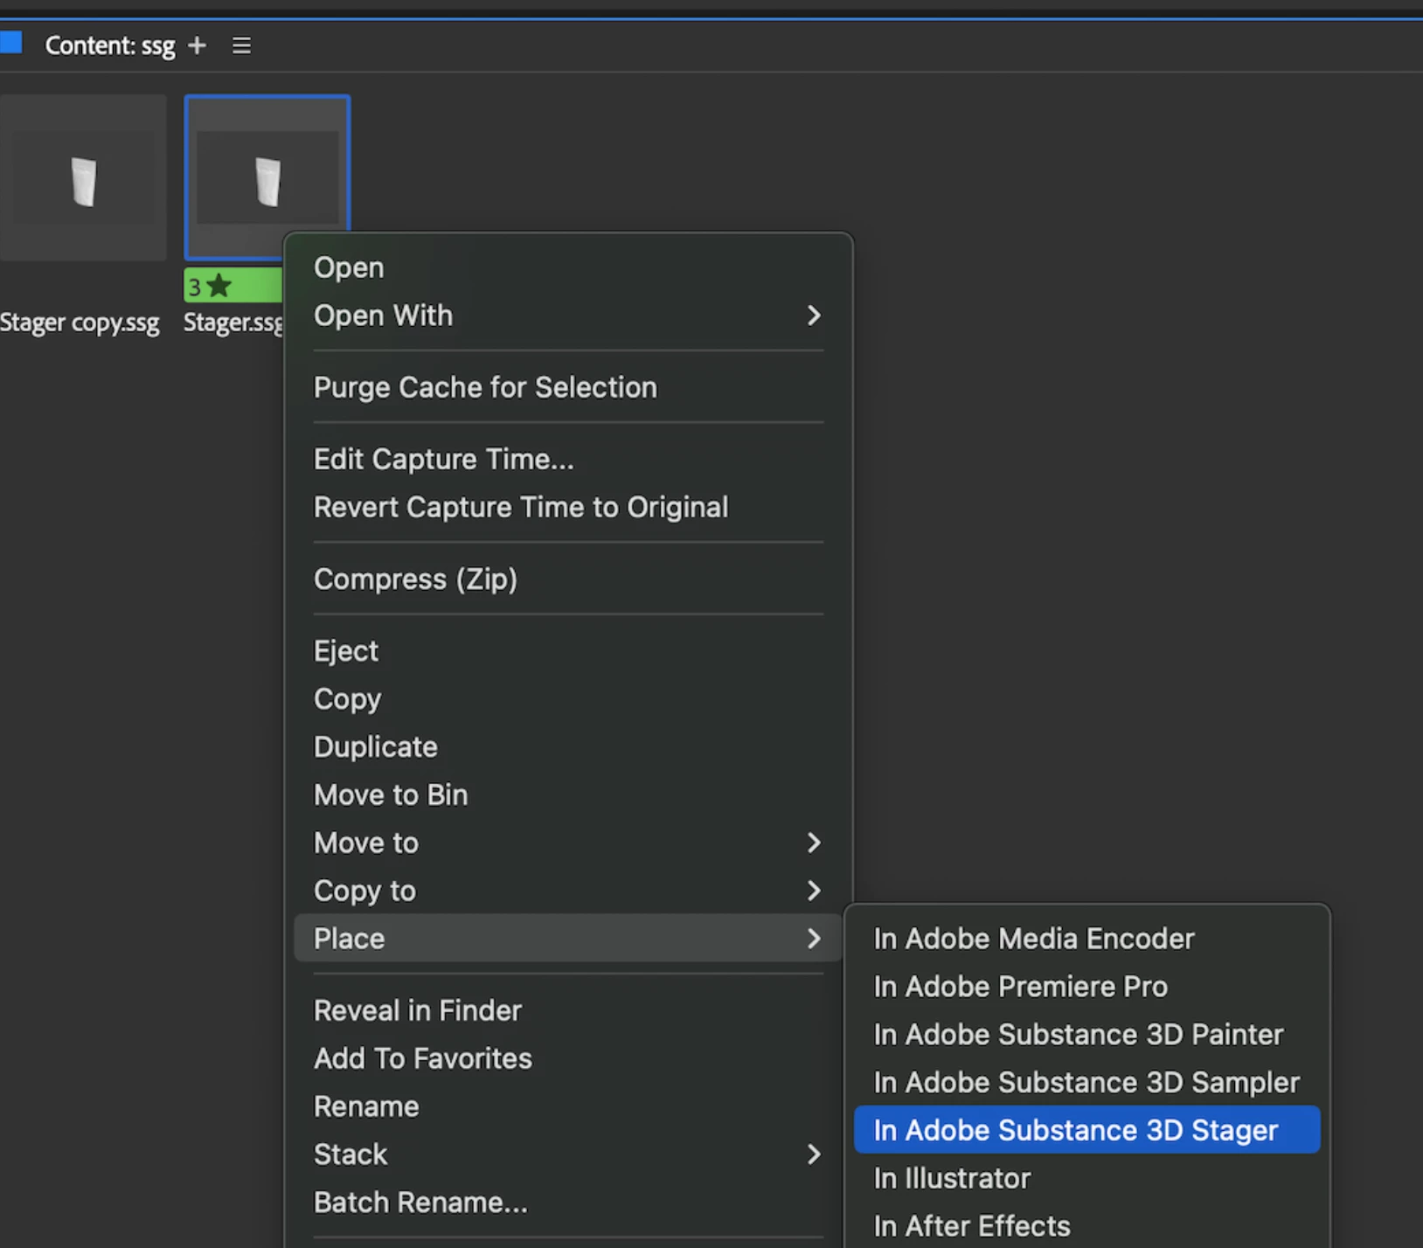Screen dimensions: 1423x1248
Task: Select the Stager.ssg thumbnail
Action: click(x=267, y=177)
